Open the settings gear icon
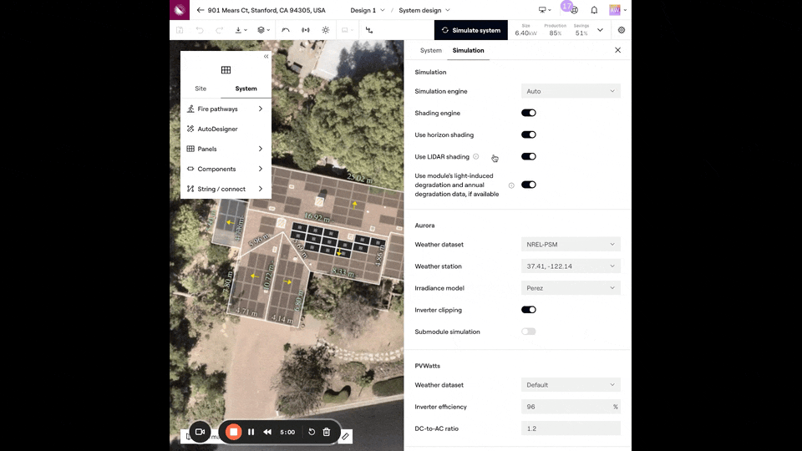The width and height of the screenshot is (802, 451). pyautogui.click(x=622, y=30)
